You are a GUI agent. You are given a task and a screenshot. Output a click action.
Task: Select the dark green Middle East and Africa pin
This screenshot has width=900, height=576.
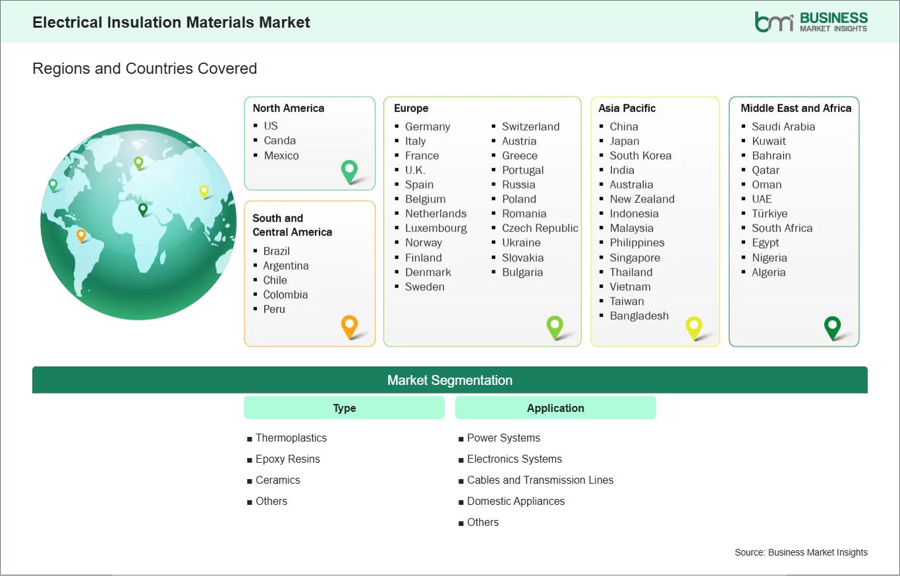832,326
